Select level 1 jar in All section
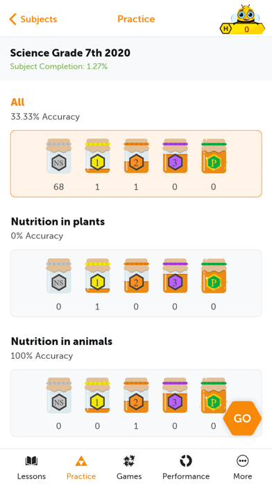The width and height of the screenshot is (272, 484). pos(97,156)
